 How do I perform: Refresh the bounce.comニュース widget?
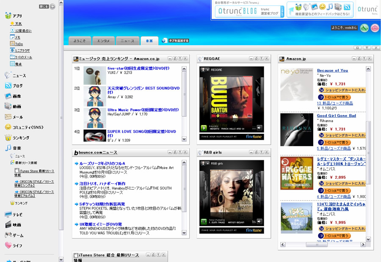click(175, 152)
